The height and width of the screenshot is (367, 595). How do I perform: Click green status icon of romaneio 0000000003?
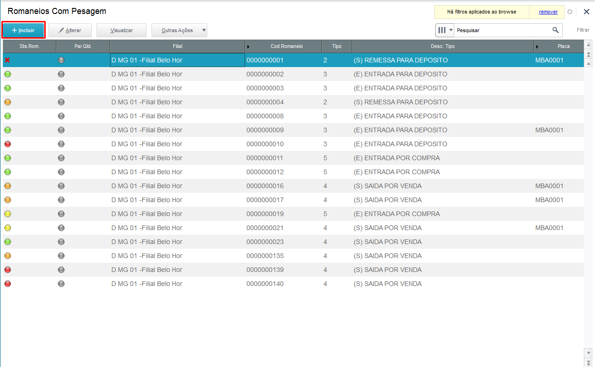point(7,88)
